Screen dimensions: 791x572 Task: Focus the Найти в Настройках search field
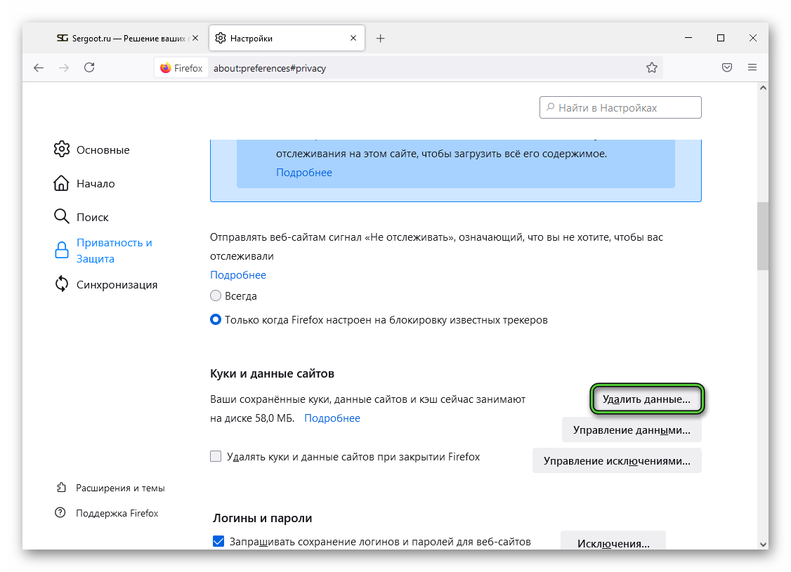pos(620,107)
